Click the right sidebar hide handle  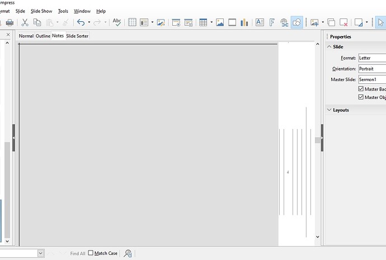point(322,138)
